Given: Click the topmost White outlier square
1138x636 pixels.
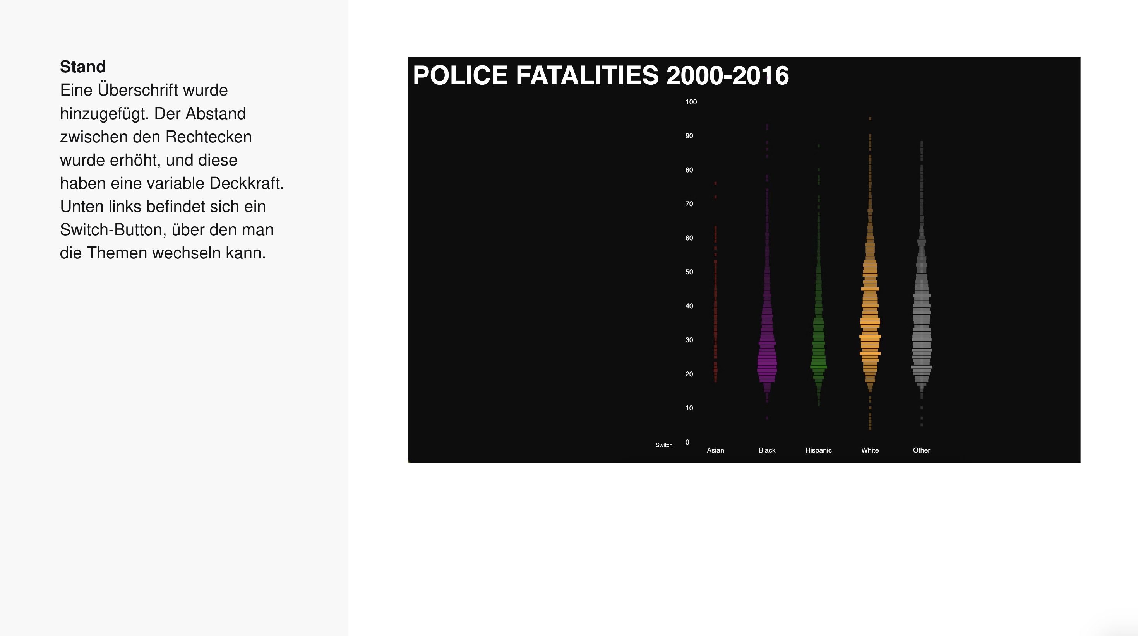Looking at the screenshot, I should (x=870, y=118).
